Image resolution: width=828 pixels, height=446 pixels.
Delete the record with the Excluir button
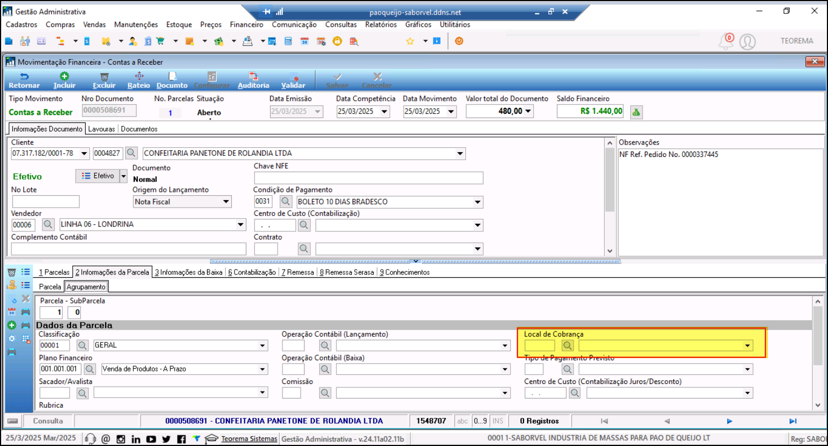[104, 80]
